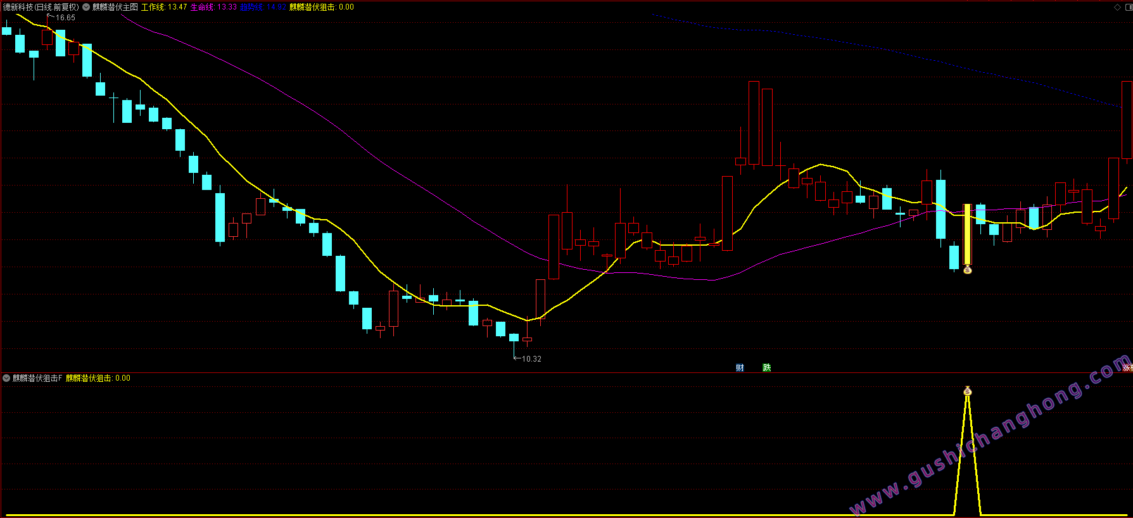Click the 财 marker on the chart

[740, 367]
